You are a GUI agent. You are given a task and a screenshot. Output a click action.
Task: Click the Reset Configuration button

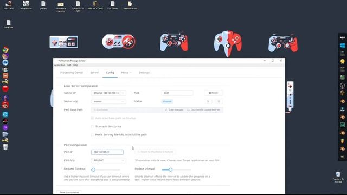click(x=69, y=193)
